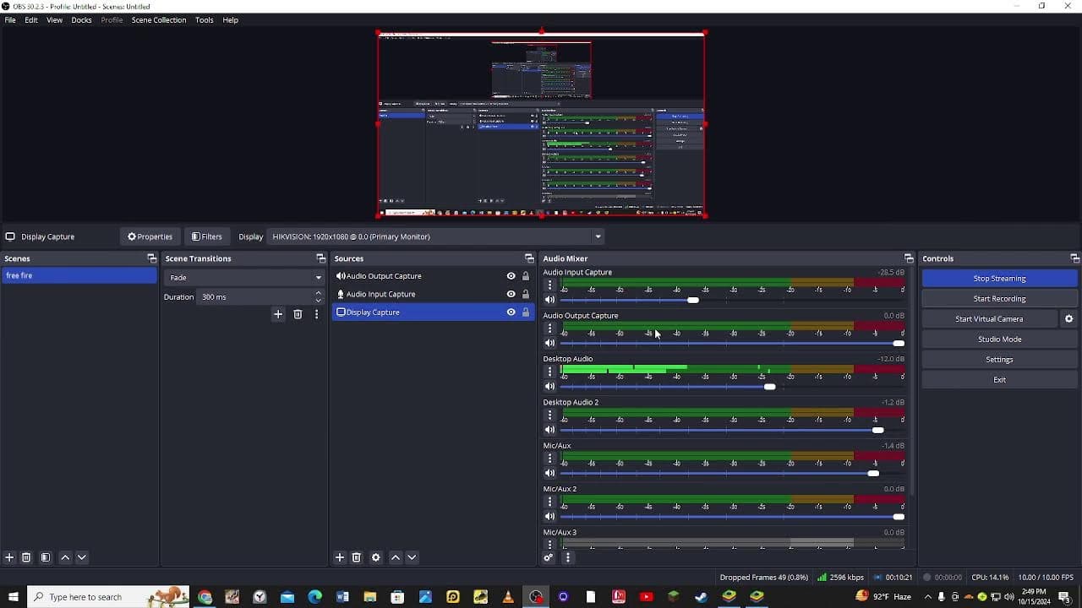This screenshot has height=608, width=1082.
Task: Open source properties gear in the Sources toolbar
Action: 376,557
